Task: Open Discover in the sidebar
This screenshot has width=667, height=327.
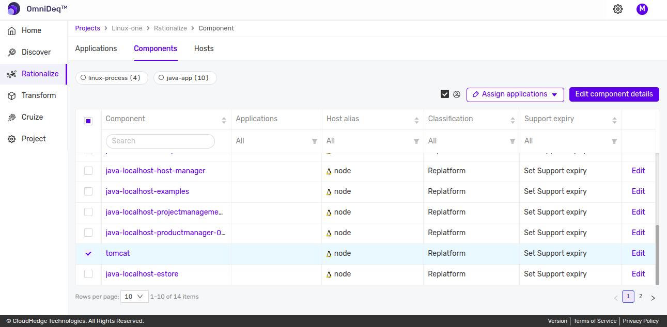Action: click(x=36, y=52)
